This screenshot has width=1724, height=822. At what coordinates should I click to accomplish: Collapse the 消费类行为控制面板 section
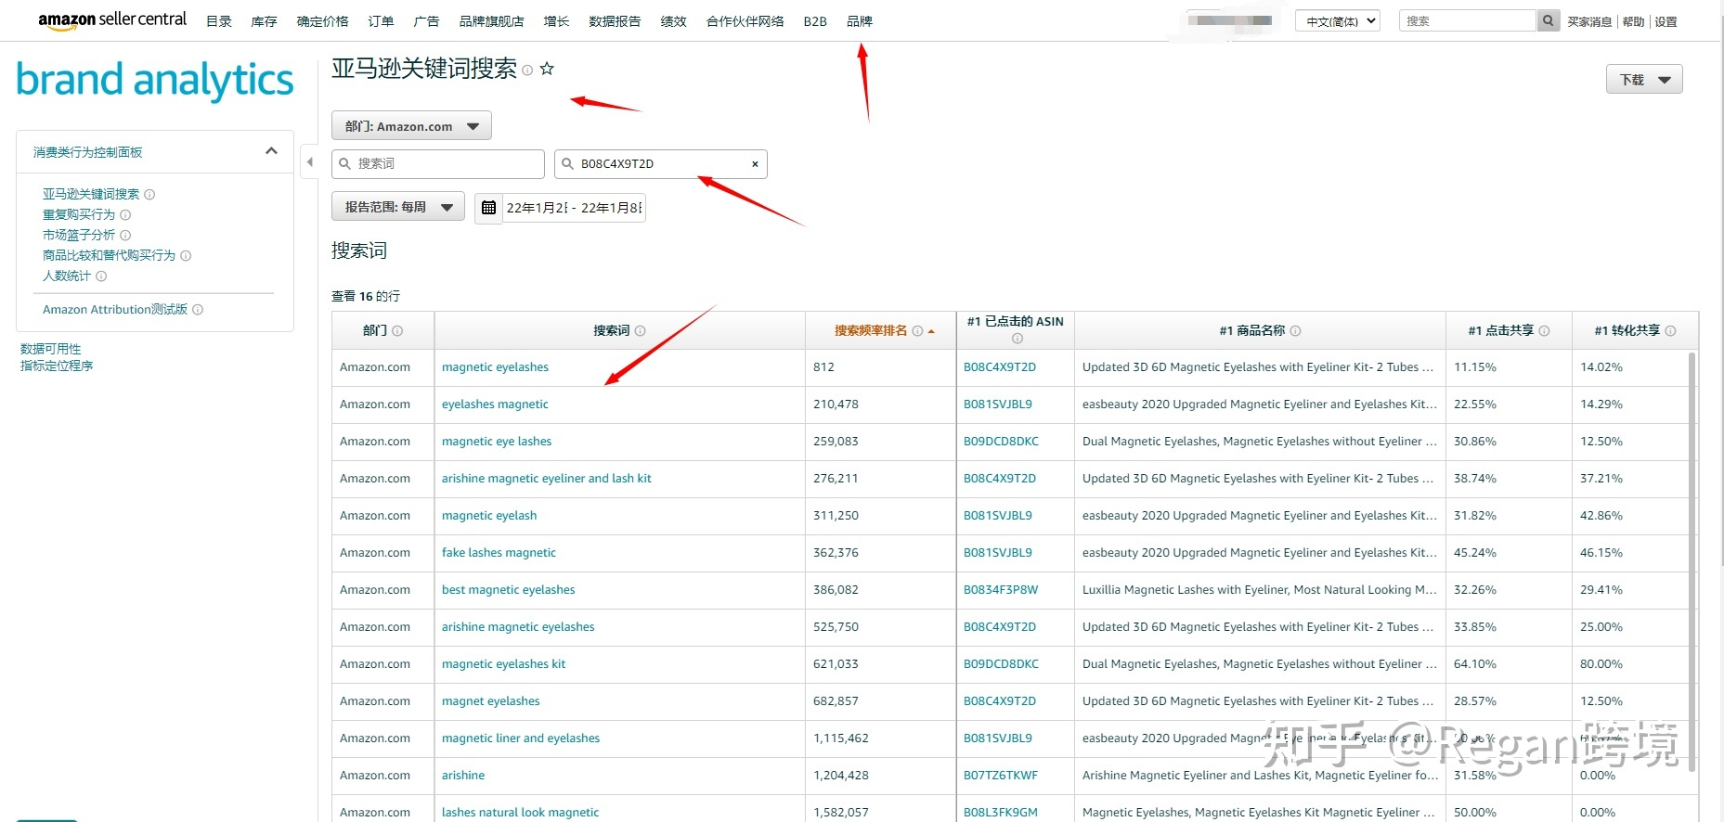pos(271,151)
